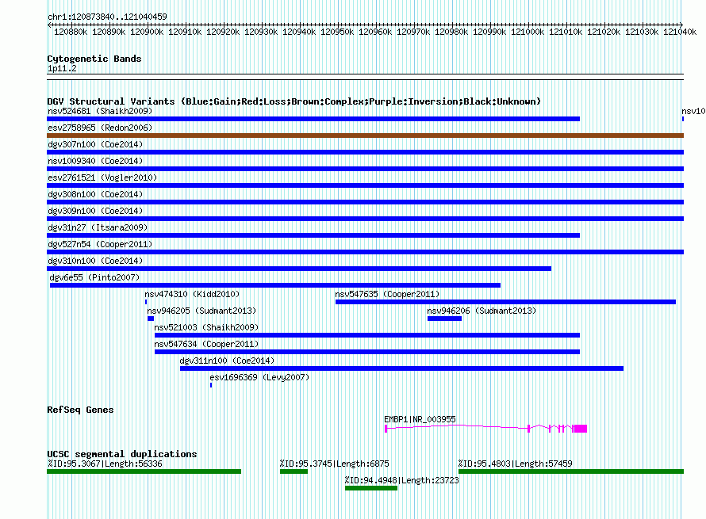The image size is (706, 519).
Task: Open the DGV Structural Variants track heading
Action: point(294,101)
